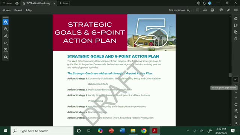Click the upload to cloud icon
This screenshot has height=135, width=240.
click(x=205, y=10)
